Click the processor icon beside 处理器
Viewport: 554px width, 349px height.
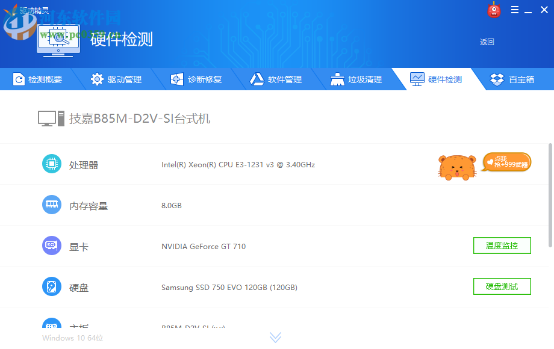pos(52,164)
